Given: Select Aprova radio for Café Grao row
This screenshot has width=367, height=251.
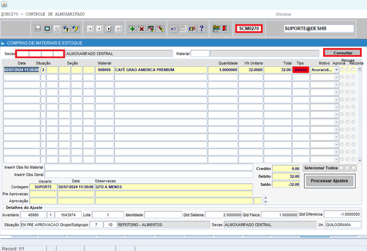Looking at the screenshot, I should click(x=342, y=70).
